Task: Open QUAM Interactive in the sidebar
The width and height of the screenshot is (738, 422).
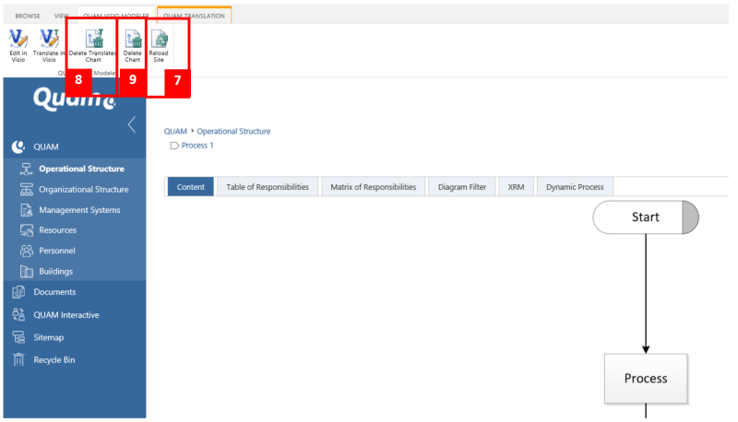Action: point(65,315)
